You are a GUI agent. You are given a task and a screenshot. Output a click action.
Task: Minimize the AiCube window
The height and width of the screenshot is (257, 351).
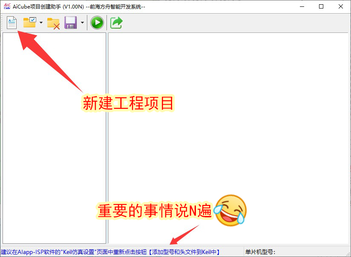tap(302, 6)
